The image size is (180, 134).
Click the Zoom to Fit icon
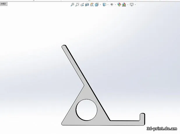click(72, 5)
